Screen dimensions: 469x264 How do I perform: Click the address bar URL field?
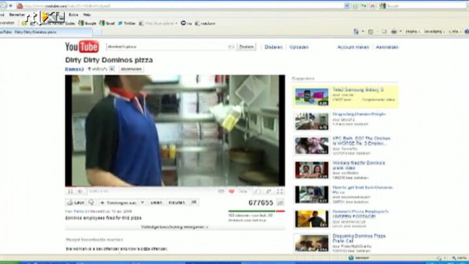pyautogui.click(x=182, y=6)
